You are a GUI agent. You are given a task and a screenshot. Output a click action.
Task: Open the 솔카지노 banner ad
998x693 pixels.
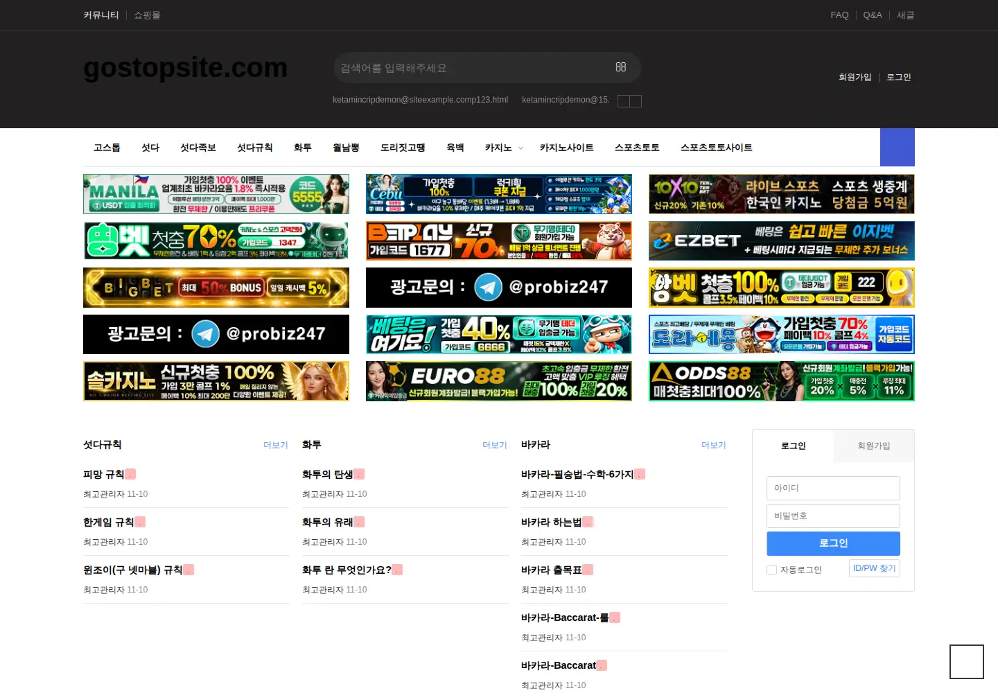[216, 381]
